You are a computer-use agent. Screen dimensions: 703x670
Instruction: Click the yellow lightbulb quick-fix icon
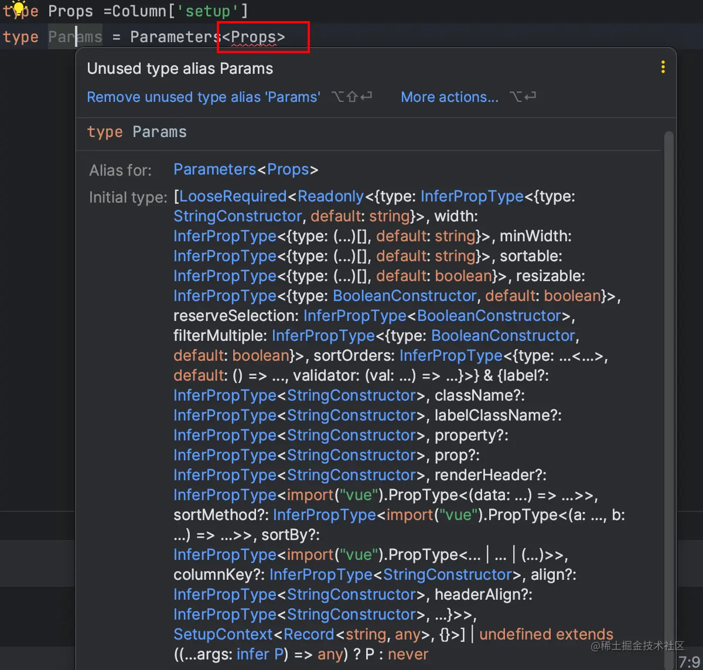(18, 8)
